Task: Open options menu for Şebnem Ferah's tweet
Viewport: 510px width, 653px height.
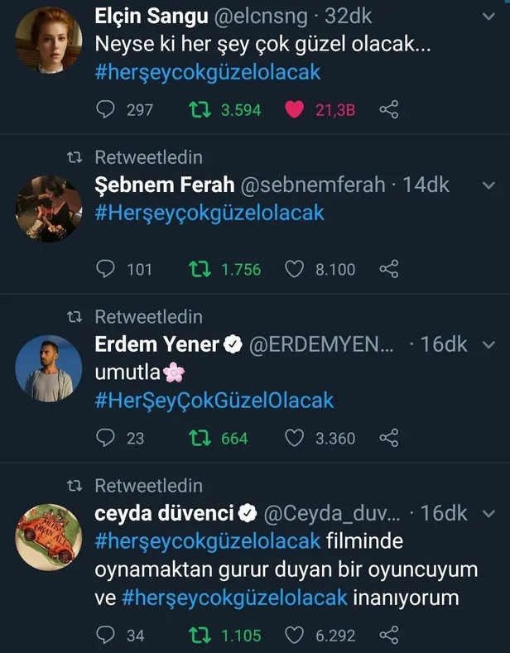Action: click(x=488, y=184)
